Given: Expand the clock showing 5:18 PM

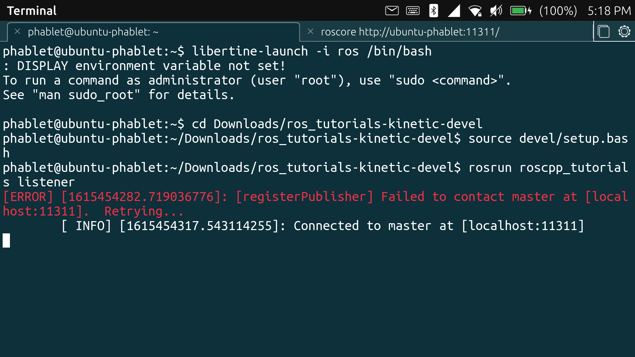Looking at the screenshot, I should (x=610, y=10).
